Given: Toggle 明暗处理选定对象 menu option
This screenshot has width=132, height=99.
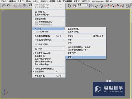Looking at the screenshot, I should [49, 62].
